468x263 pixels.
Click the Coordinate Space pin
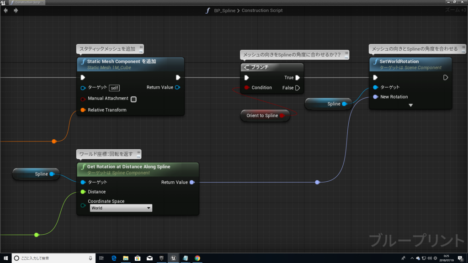click(x=83, y=205)
